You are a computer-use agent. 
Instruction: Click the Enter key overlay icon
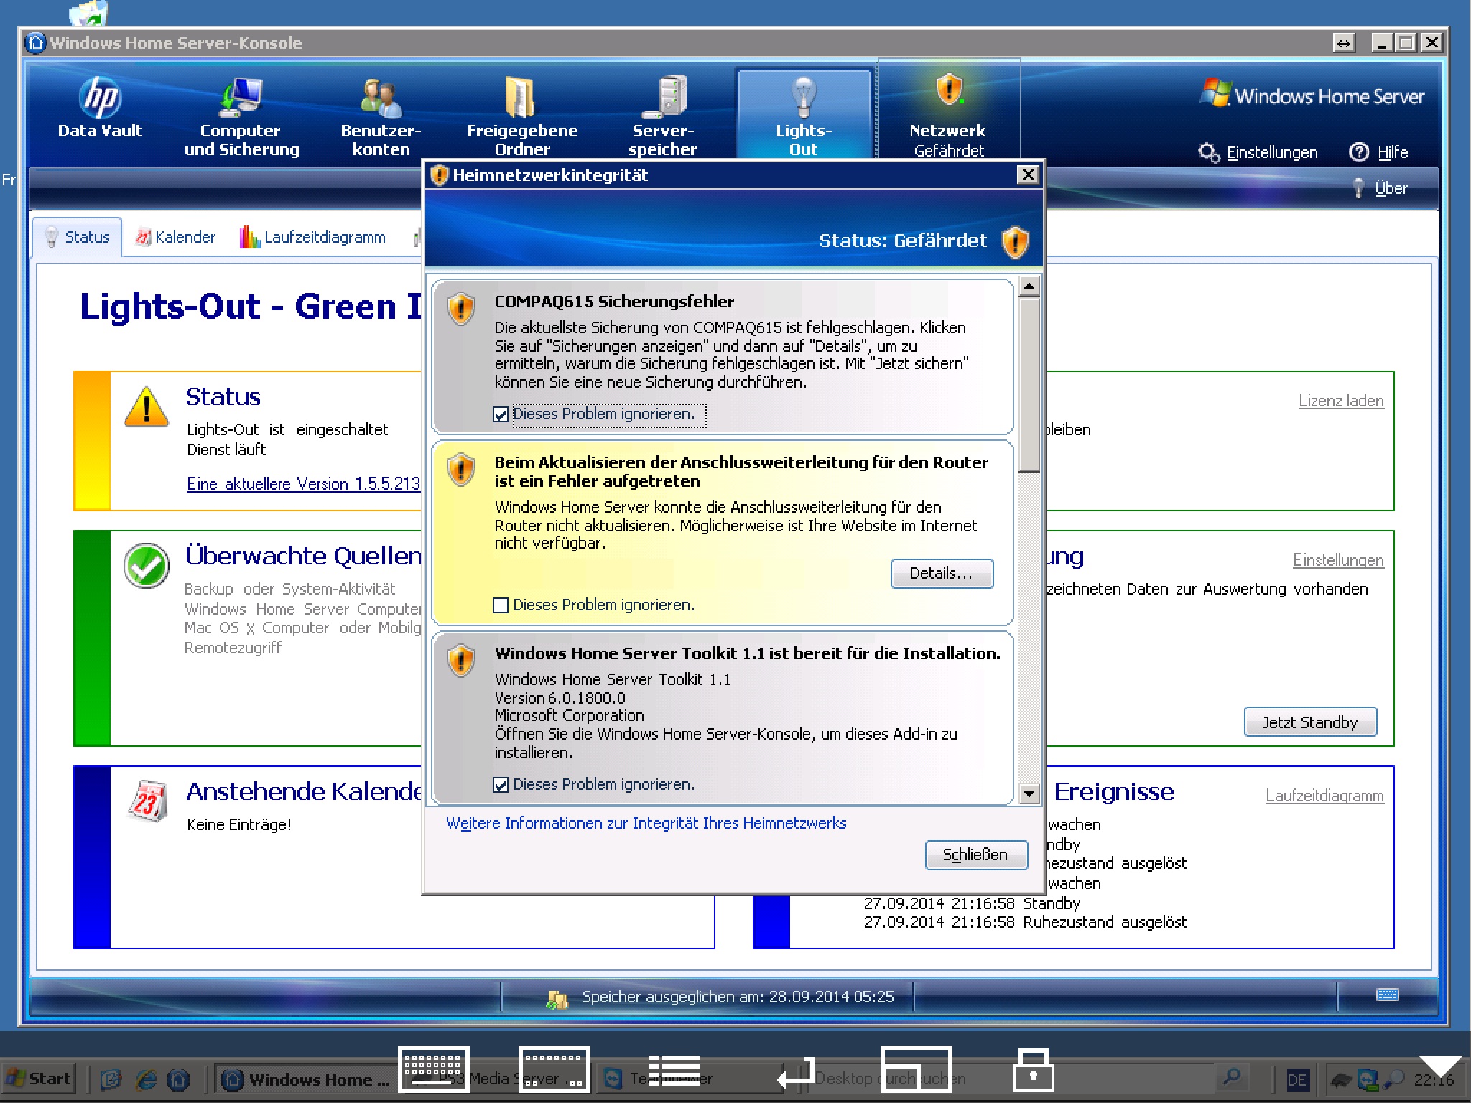click(x=796, y=1073)
